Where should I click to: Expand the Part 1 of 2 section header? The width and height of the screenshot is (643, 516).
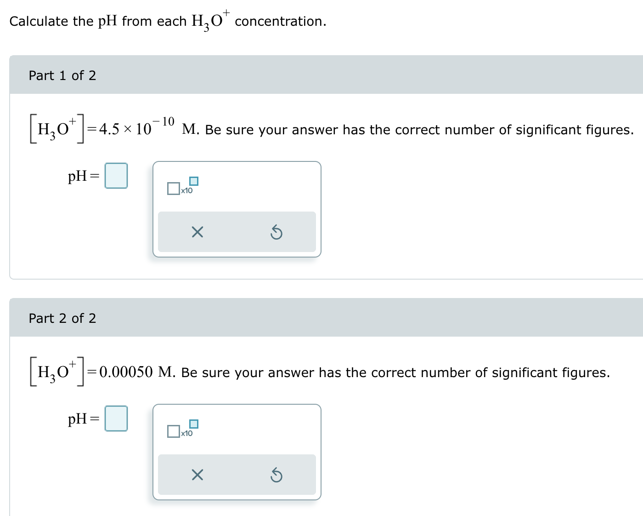[62, 75]
